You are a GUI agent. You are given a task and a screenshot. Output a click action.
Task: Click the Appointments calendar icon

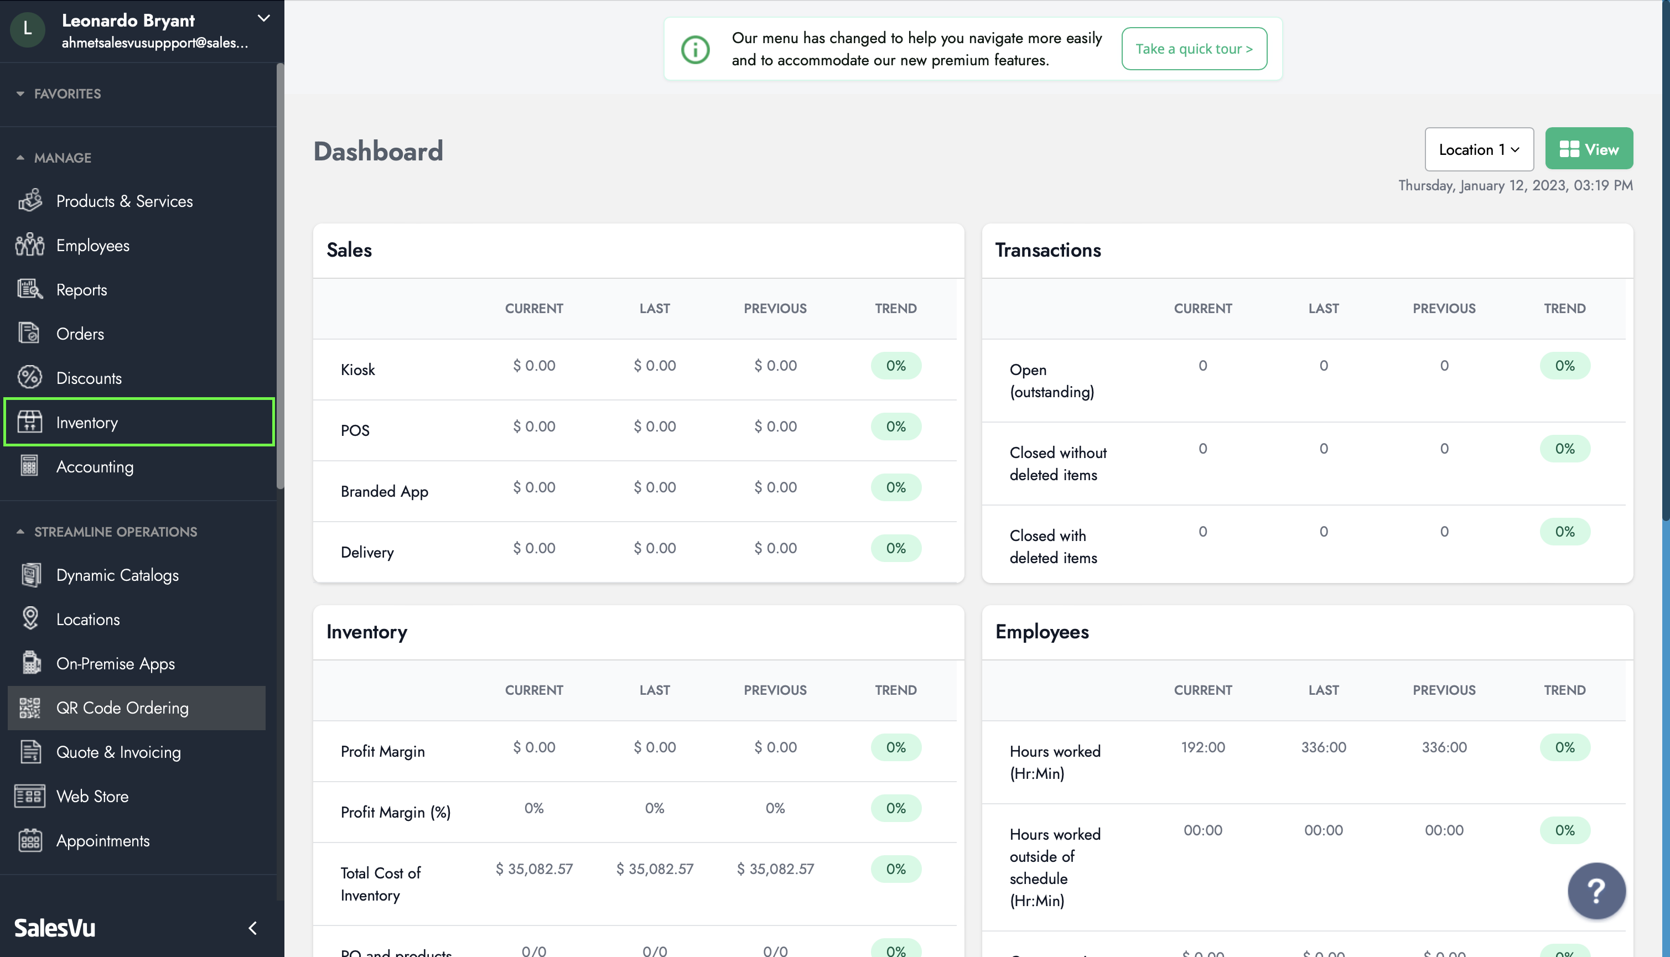tap(30, 841)
